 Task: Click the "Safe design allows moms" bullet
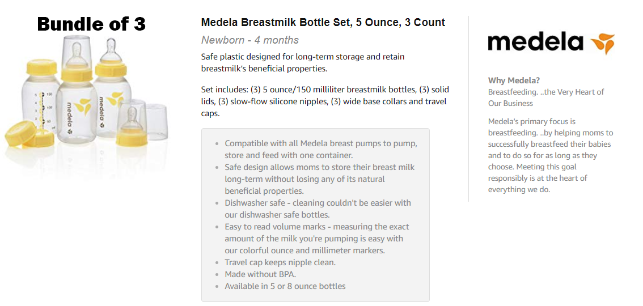coord(319,179)
